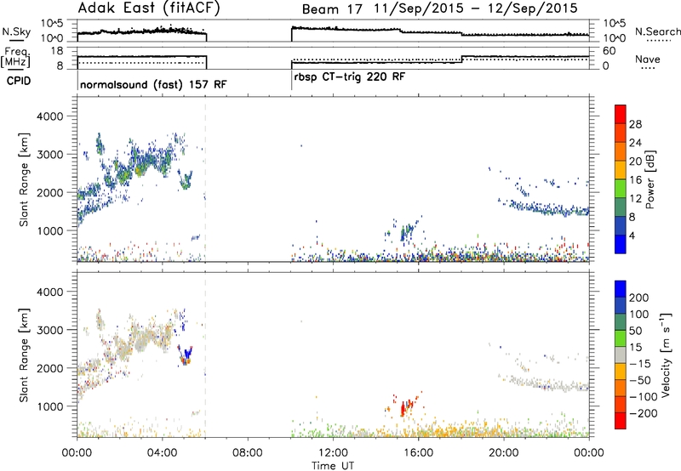Click the '18' frequency tick label

pos(57,51)
